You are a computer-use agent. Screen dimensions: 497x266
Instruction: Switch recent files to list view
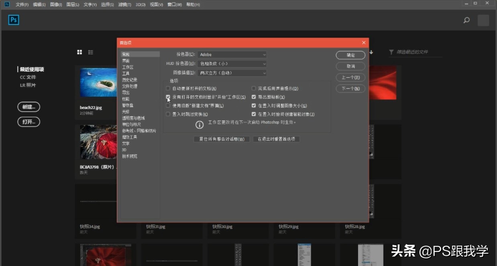pos(90,52)
